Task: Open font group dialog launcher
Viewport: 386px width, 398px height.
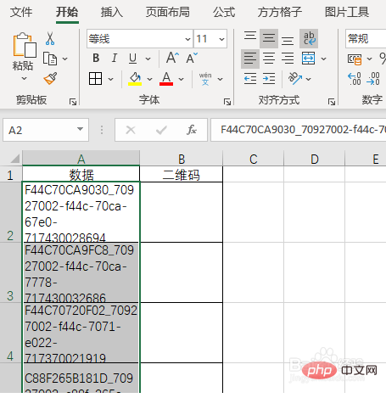Action: 227,102
